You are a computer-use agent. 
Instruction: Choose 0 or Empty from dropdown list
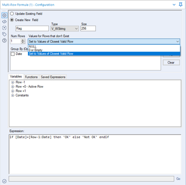(x=104, y=50)
